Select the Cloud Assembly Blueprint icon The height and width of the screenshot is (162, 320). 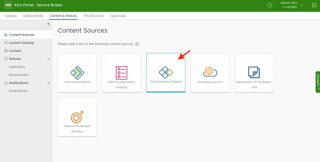pos(166,72)
